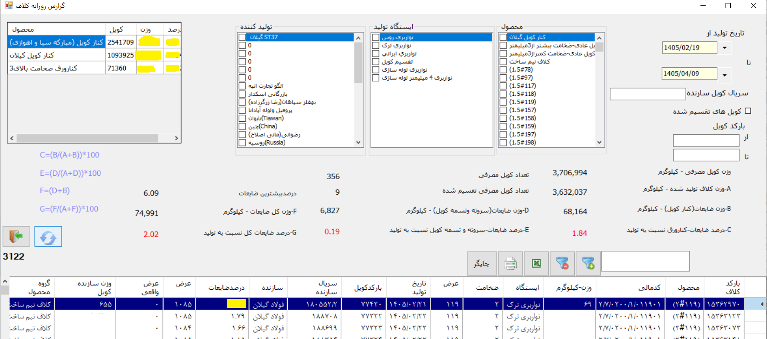Tick the چین (China) checkbox

242,127
